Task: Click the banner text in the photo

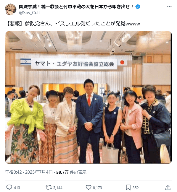Action: (74, 64)
